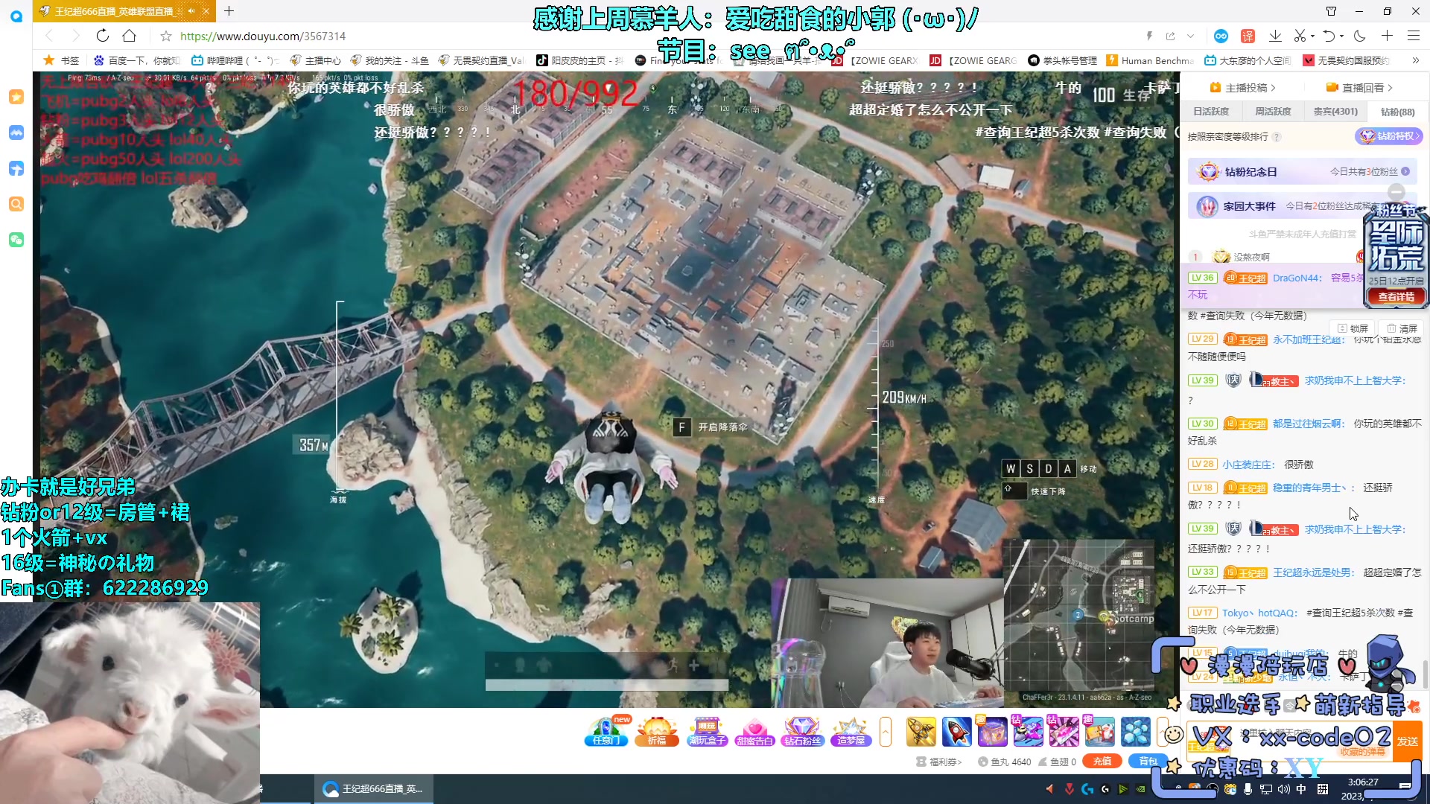The image size is (1430, 804).
Task: Send the rocket gift
Action: (957, 732)
